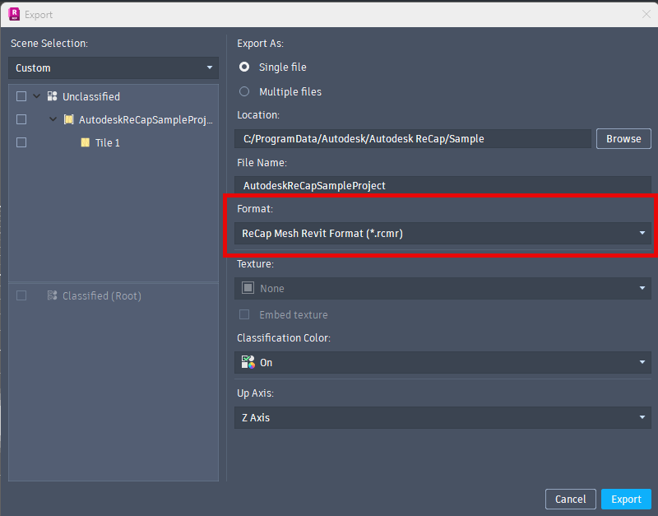Open the Texture dropdown
The height and width of the screenshot is (516, 658).
[443, 288]
